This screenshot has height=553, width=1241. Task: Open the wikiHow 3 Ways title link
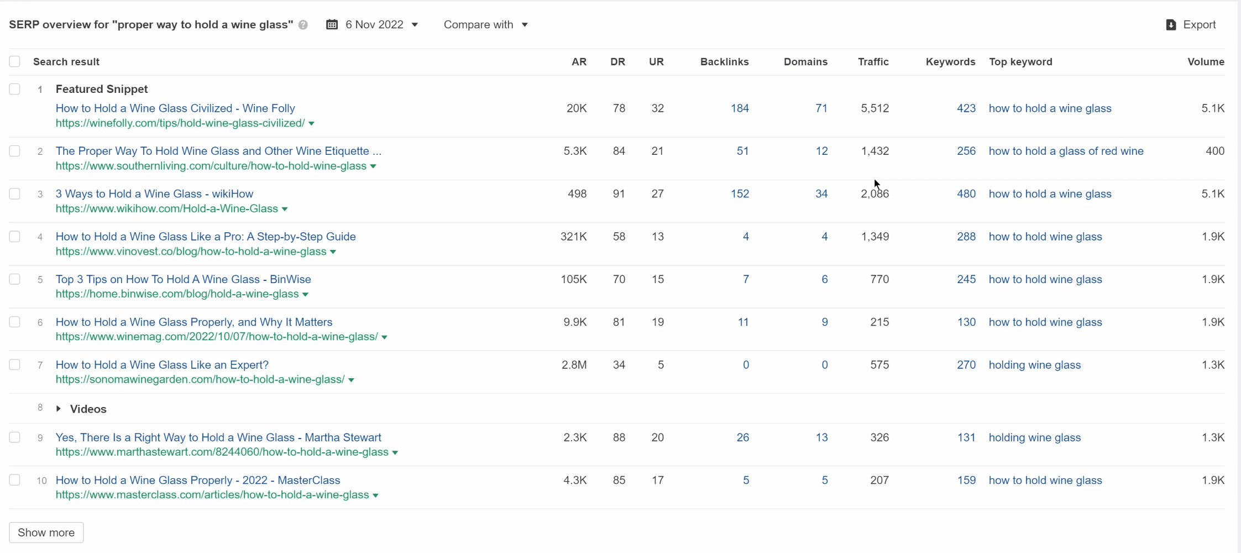(154, 194)
